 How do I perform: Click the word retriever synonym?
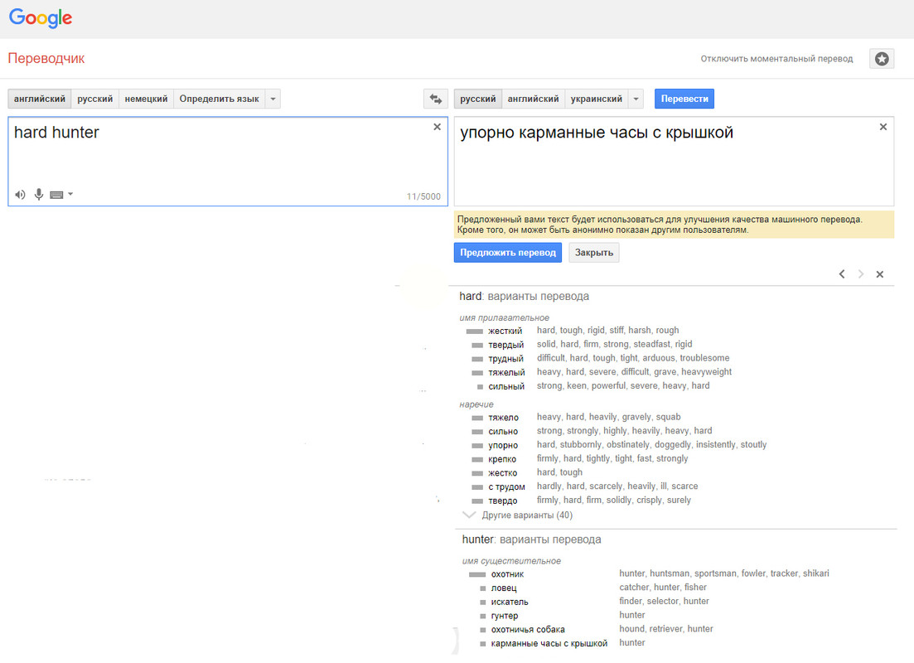tap(665, 628)
